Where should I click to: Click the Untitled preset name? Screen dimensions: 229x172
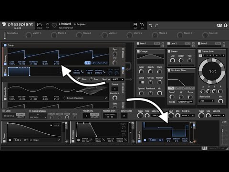click(65, 24)
